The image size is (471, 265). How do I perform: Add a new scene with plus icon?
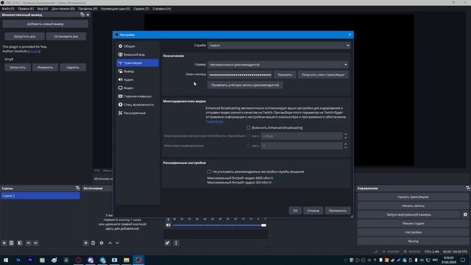[x=4, y=243]
